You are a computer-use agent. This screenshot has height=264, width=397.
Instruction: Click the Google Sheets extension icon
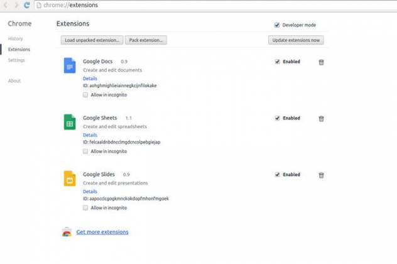(70, 122)
